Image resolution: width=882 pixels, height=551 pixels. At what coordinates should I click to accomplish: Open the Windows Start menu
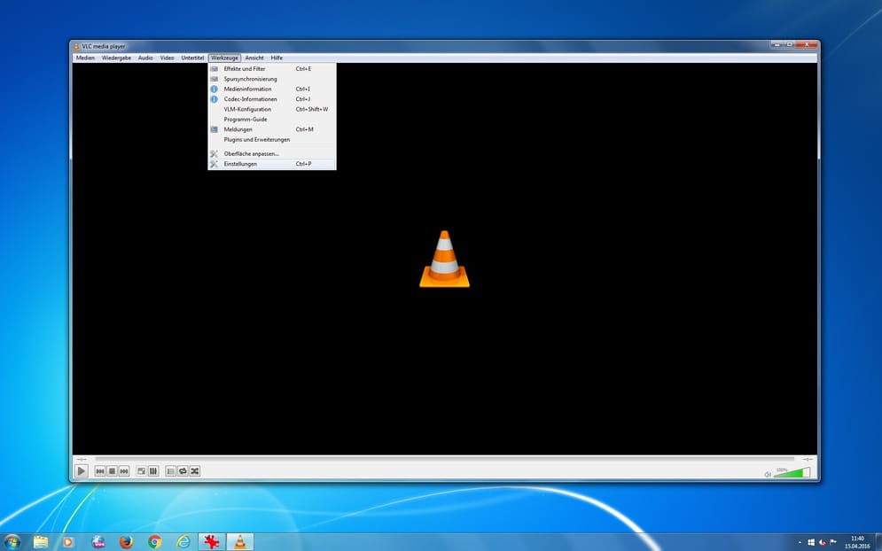coord(12,542)
